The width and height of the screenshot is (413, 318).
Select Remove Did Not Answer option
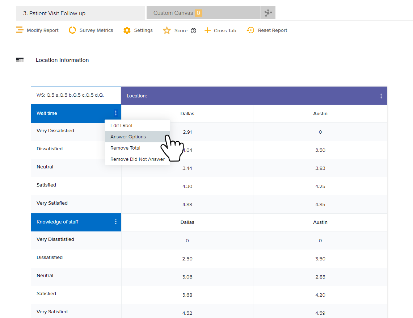pos(137,159)
